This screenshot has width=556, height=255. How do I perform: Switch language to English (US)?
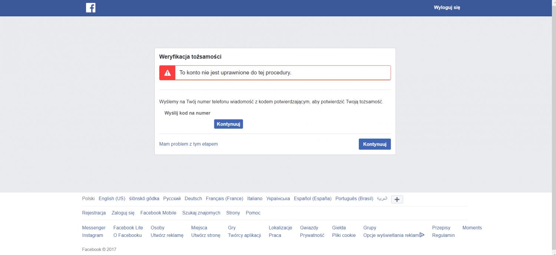[x=112, y=199]
